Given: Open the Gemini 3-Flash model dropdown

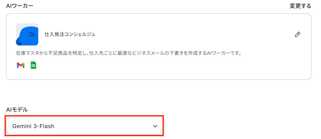Looking at the screenshot, I should (x=86, y=126).
